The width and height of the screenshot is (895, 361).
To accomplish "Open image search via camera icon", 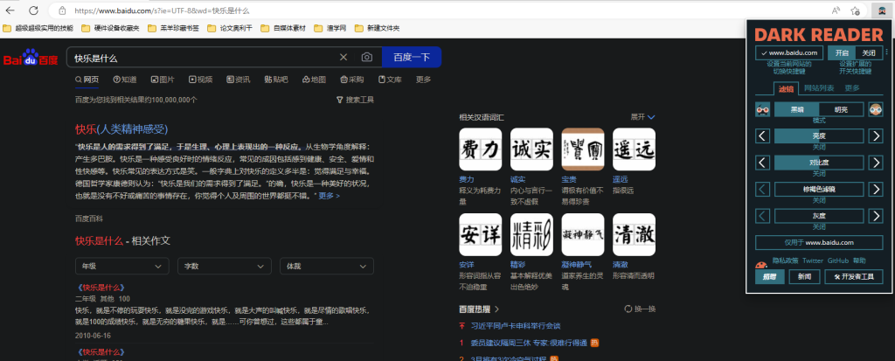I will pos(366,57).
